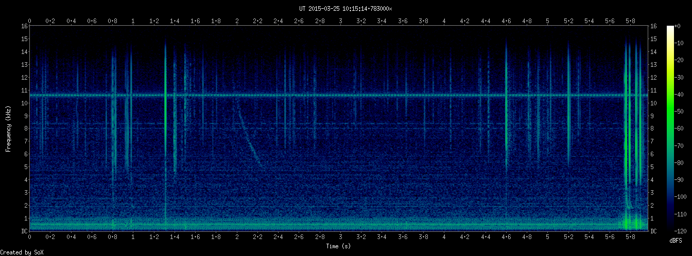Click the "Frequency (kHz)" axis label

pos(8,129)
